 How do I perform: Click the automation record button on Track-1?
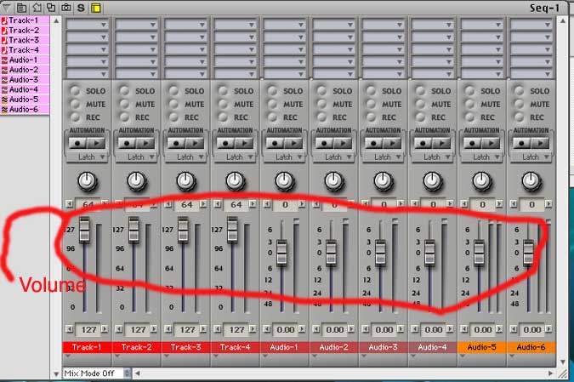coord(78,144)
